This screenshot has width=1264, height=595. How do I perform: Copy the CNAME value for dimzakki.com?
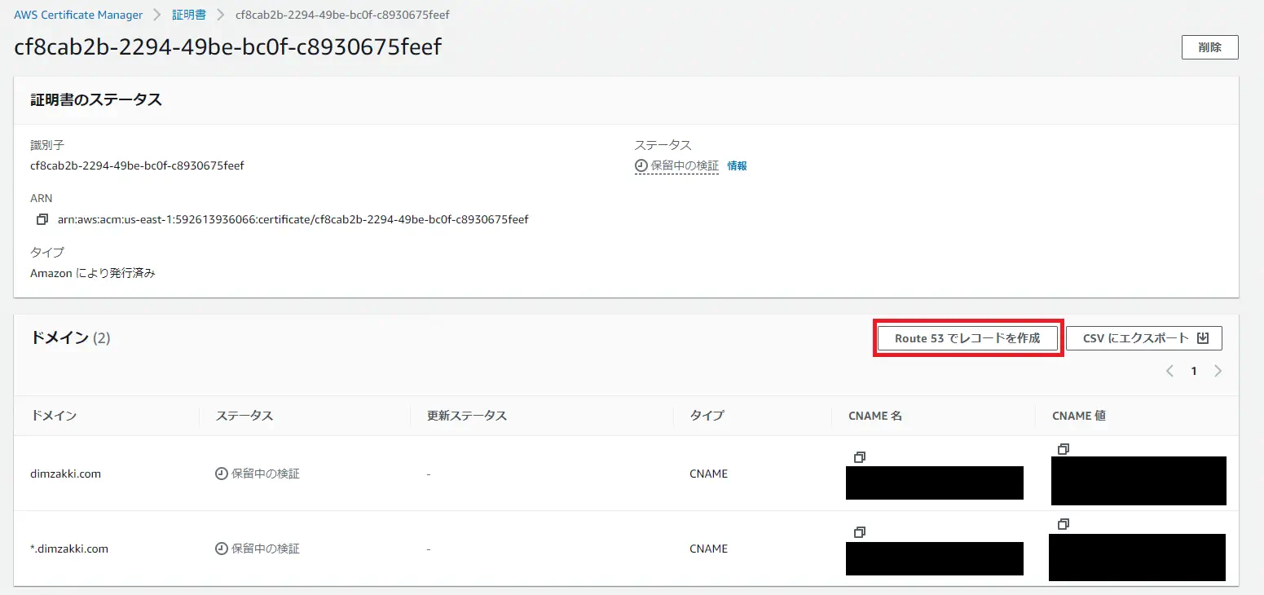(x=1064, y=448)
